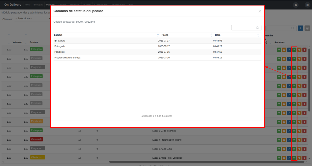
Task: Click the 'Mostrando 1 a 4 de 4 registros' text
Action: pos(157,116)
